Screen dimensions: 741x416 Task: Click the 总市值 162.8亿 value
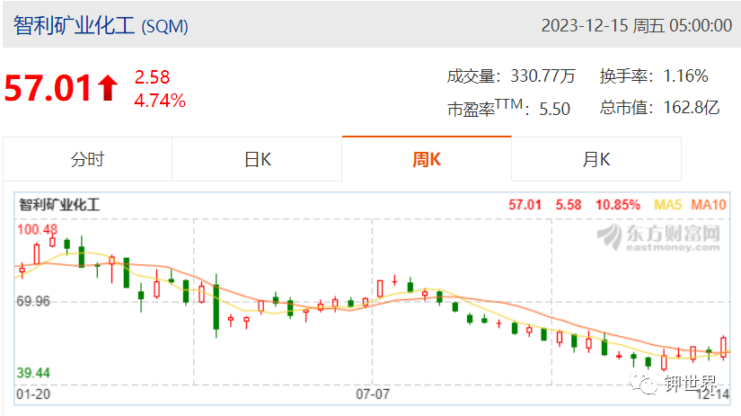[660, 107]
